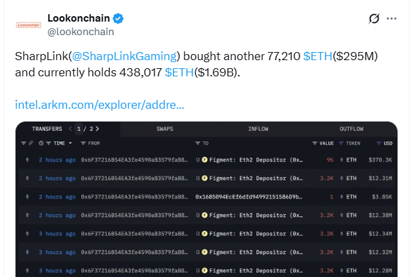Click the first $ETH cashtag

[x=318, y=57]
